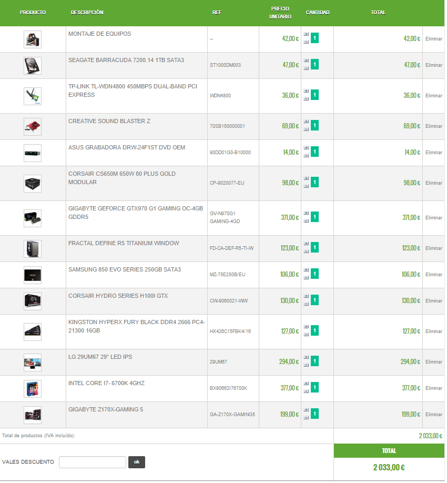Open the Seagate Barracuda hard drive thumbnail
The image size is (447, 483).
pos(33,66)
